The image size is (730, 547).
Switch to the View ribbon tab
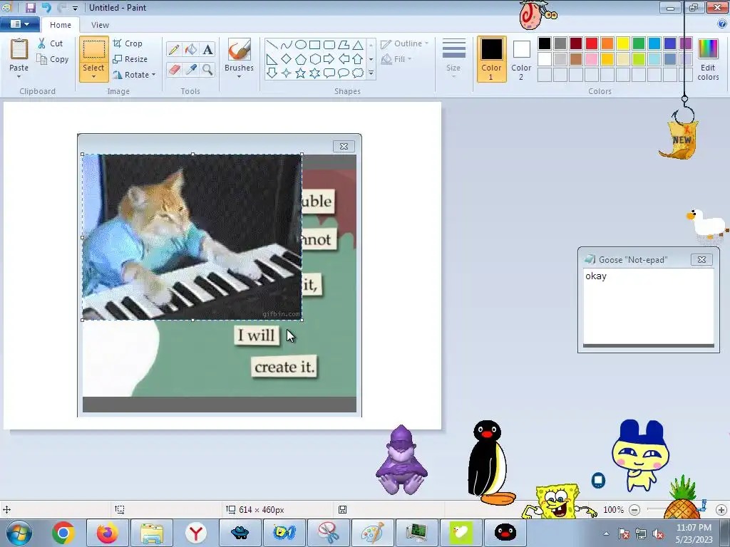pos(100,25)
